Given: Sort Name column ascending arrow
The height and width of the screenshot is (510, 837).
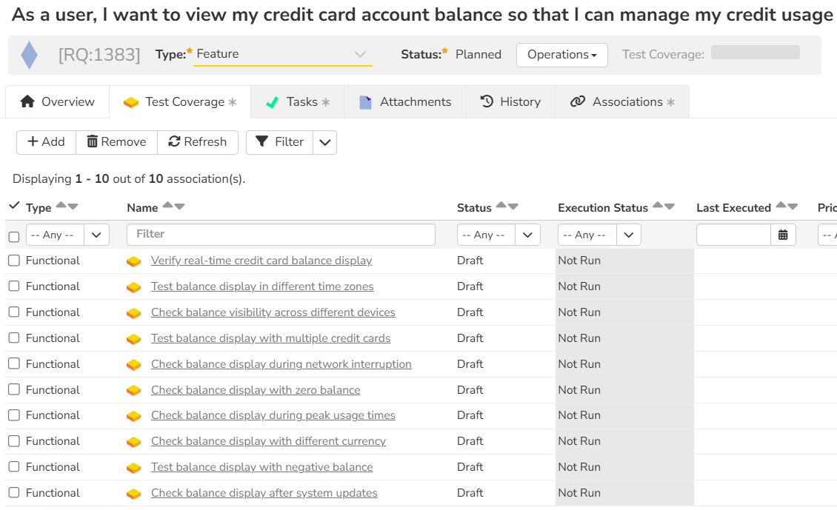Looking at the screenshot, I should tap(167, 206).
